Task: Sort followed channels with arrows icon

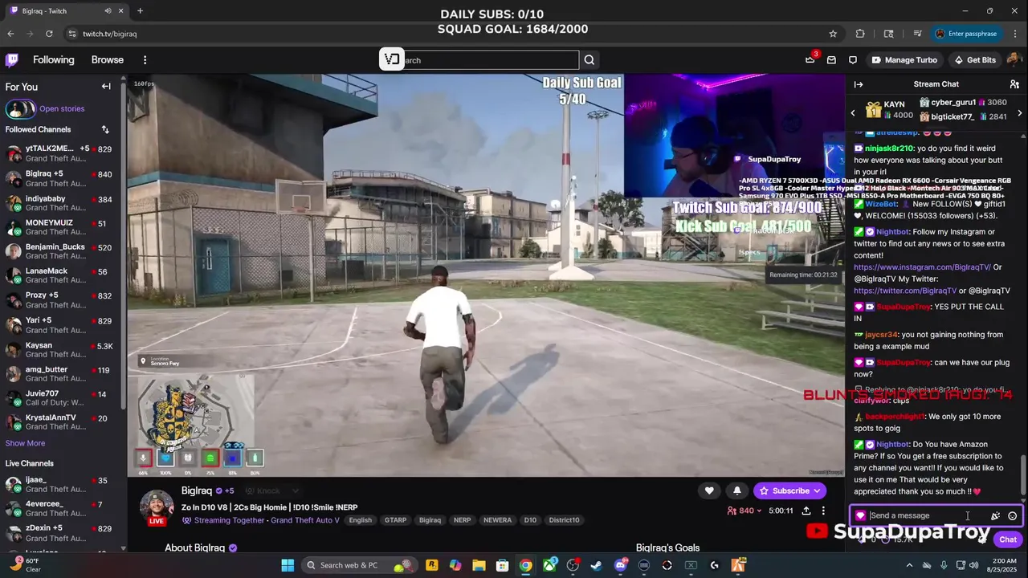Action: click(105, 129)
